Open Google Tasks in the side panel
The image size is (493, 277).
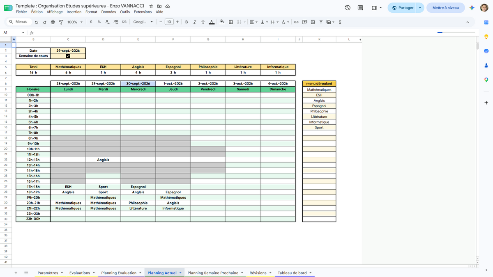click(486, 51)
